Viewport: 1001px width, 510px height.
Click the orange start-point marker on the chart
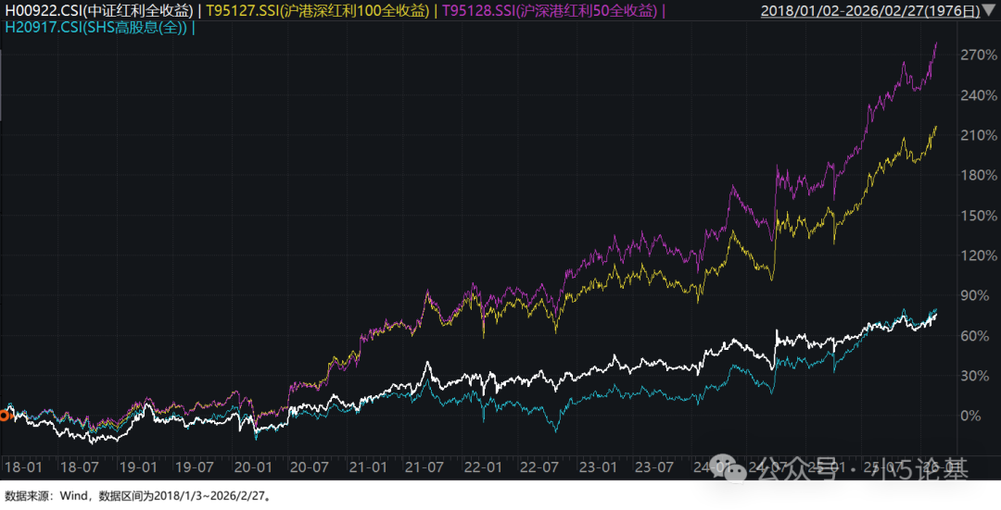coord(3,416)
